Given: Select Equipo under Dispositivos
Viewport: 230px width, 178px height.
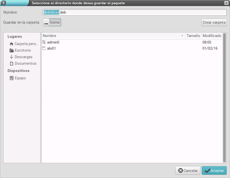Looking at the screenshot, I should click(20, 78).
